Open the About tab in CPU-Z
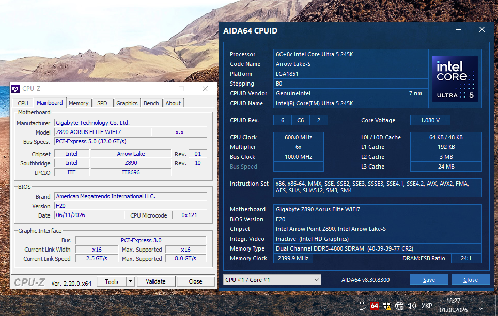Image resolution: width=498 pixels, height=316 pixels. tap(173, 103)
